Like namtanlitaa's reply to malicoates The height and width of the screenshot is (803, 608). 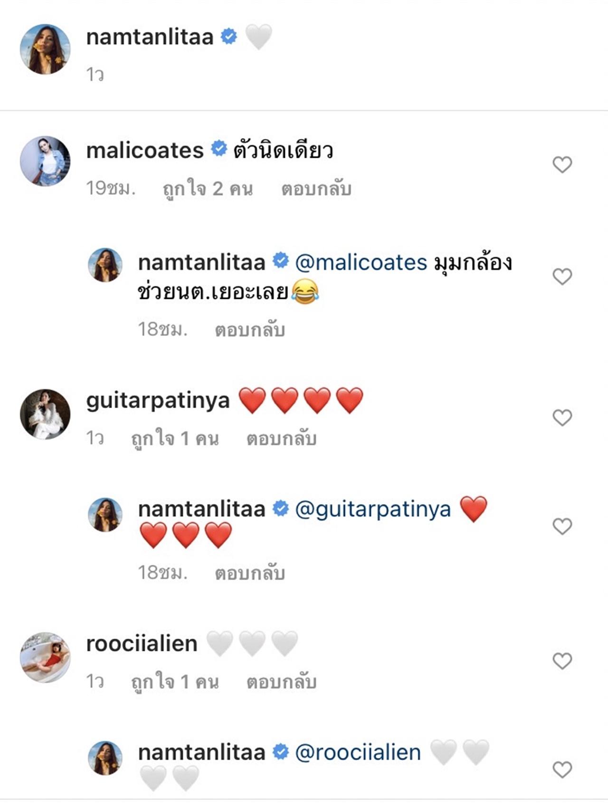tap(562, 277)
